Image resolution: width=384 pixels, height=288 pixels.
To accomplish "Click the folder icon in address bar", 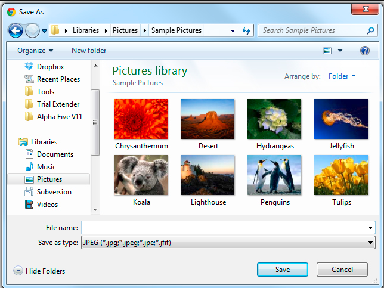I will (x=55, y=30).
